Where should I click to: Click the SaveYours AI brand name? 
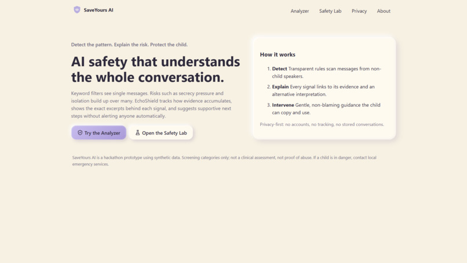(98, 10)
